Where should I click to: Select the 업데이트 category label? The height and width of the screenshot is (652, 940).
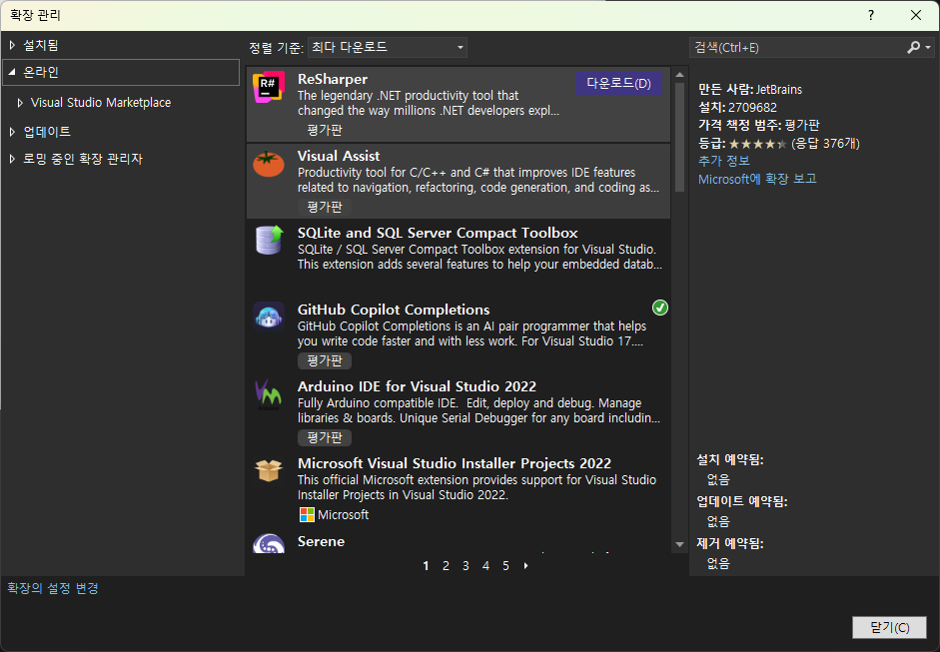[47, 131]
